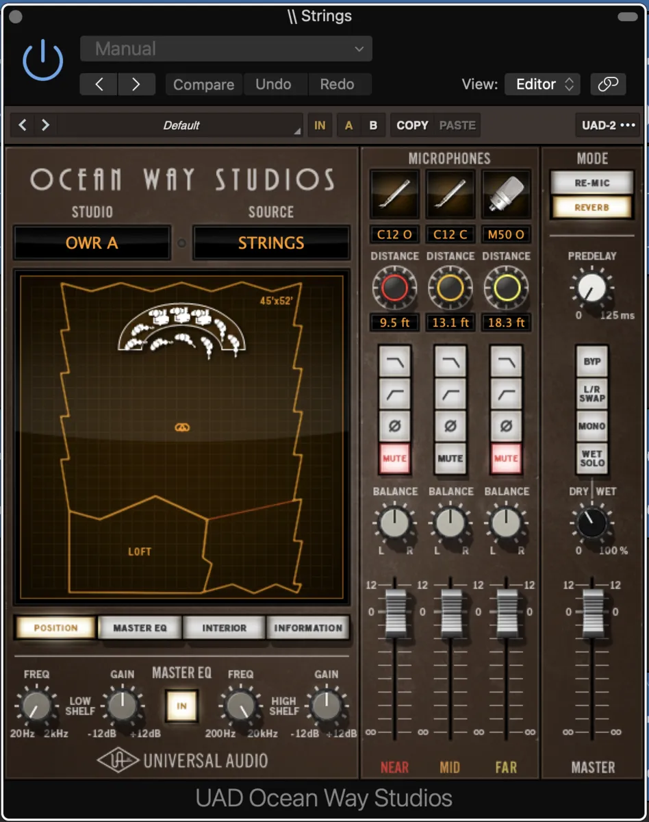Click the Undo button
649x822 pixels.
tap(273, 84)
